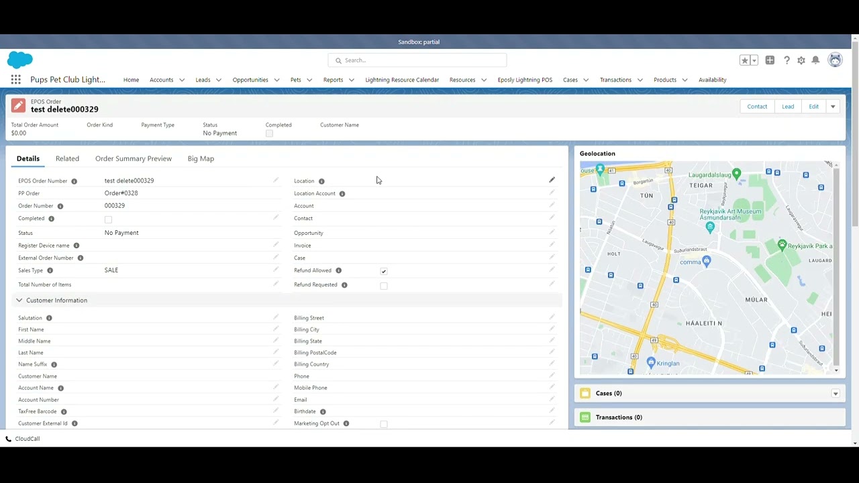Click the Edit button
Viewport: 859px width, 483px height.
point(813,107)
